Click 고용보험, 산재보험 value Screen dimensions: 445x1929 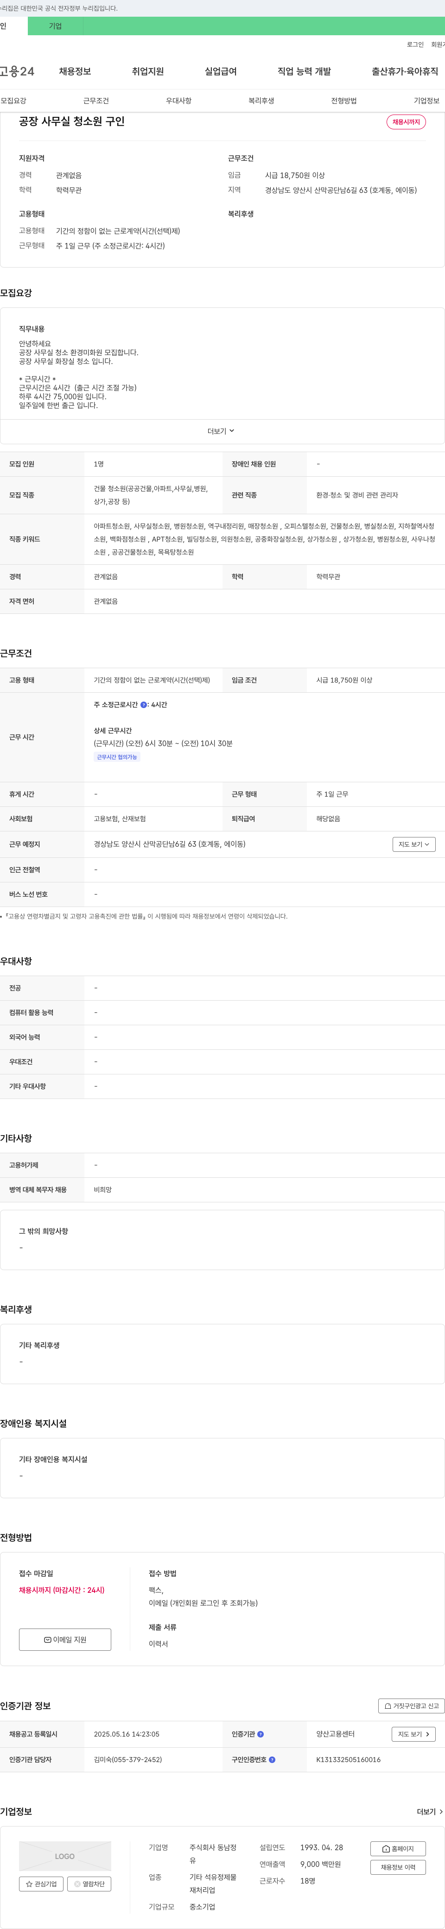click(120, 819)
